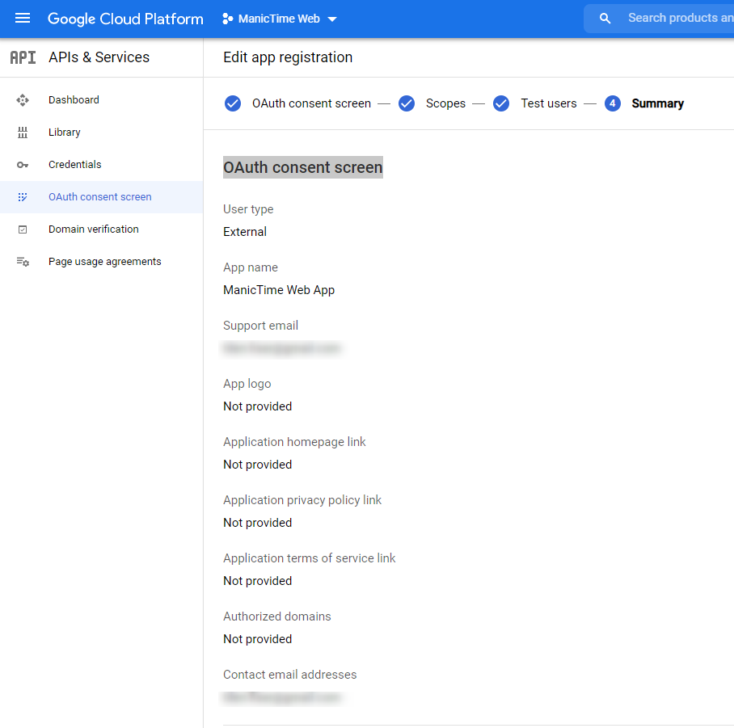Click the project selector dropdown arrow
The width and height of the screenshot is (734, 728).
click(332, 19)
